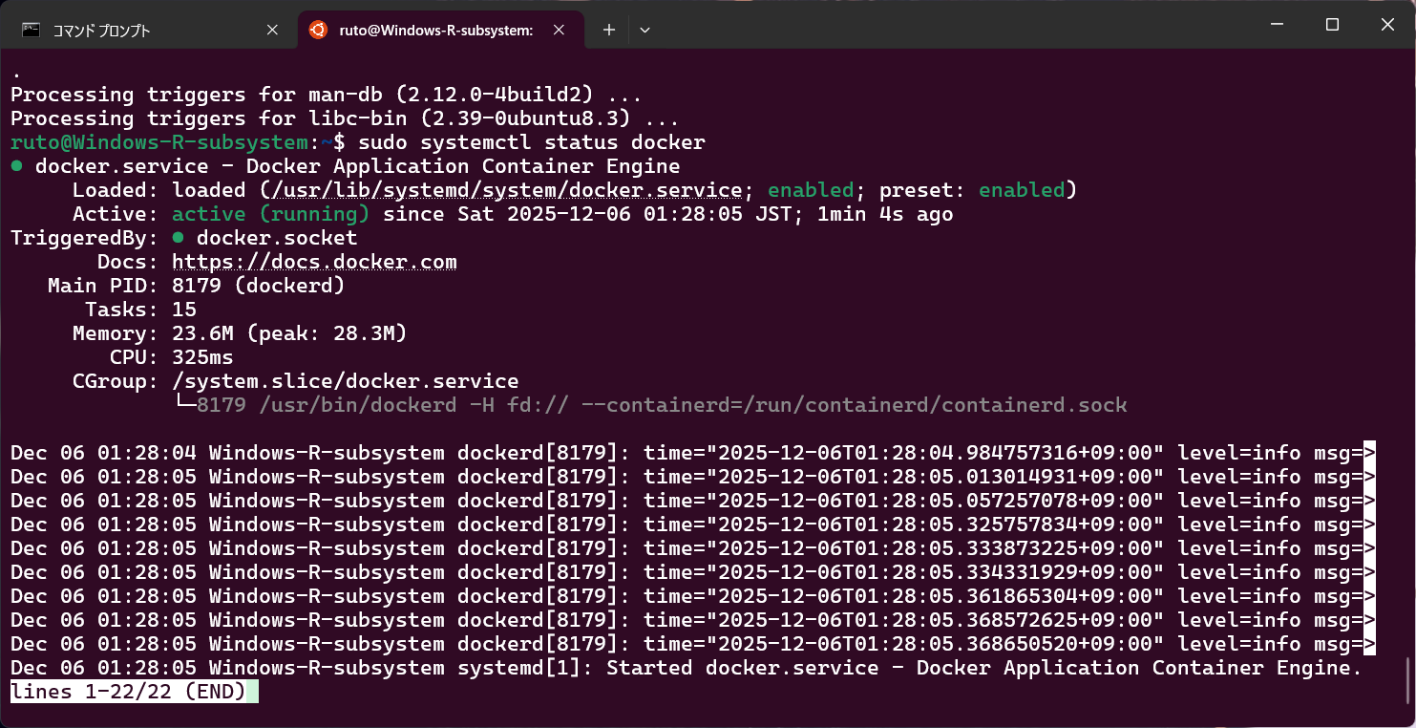Click '/system.slice/docker.service' CGroup text
This screenshot has width=1416, height=728.
(345, 381)
